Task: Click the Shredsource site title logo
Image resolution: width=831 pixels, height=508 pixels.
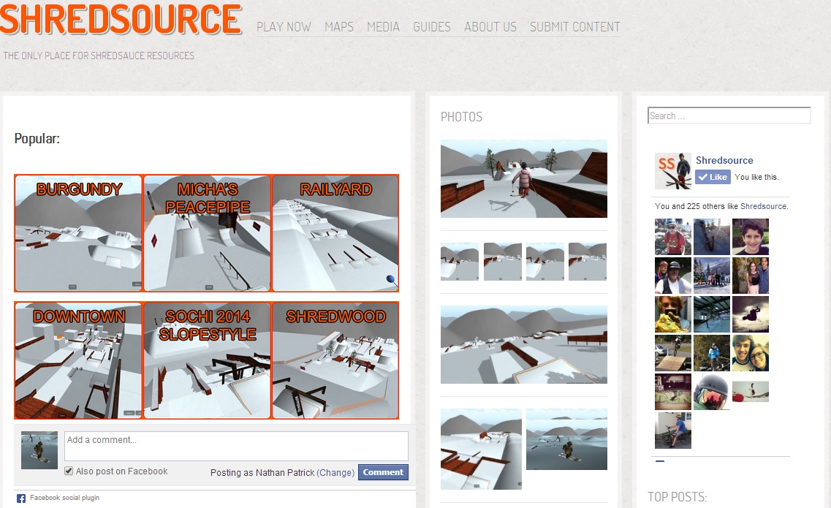Action: tap(121, 19)
